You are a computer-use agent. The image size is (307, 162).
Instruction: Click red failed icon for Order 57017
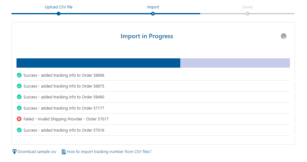coord(19,119)
